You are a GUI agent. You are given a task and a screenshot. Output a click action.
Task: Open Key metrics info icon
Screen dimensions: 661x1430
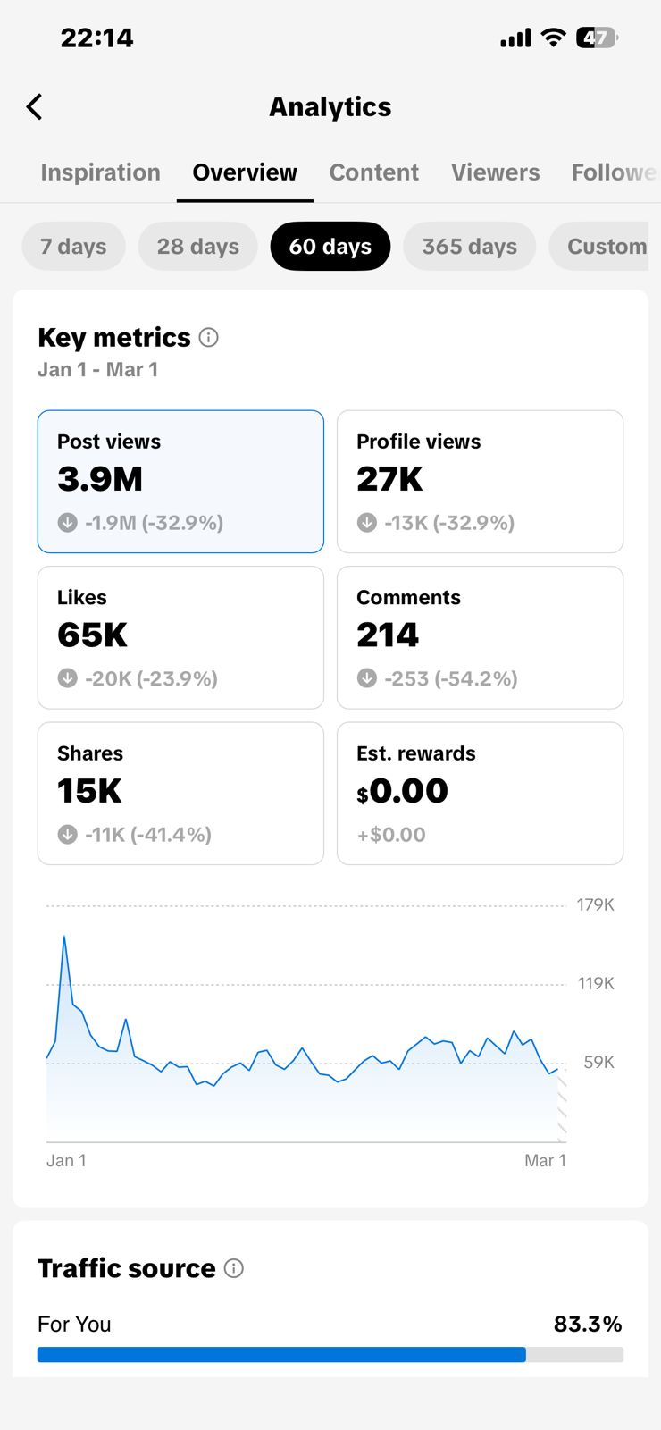point(209,338)
